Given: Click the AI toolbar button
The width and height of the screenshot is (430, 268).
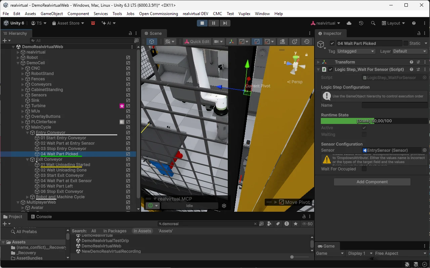Looking at the screenshot, I should click(x=109, y=23).
